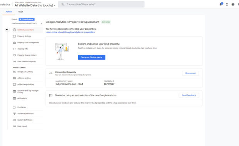239x146 pixels.
Task: Click the Send Feedback button
Action: pos(189,95)
